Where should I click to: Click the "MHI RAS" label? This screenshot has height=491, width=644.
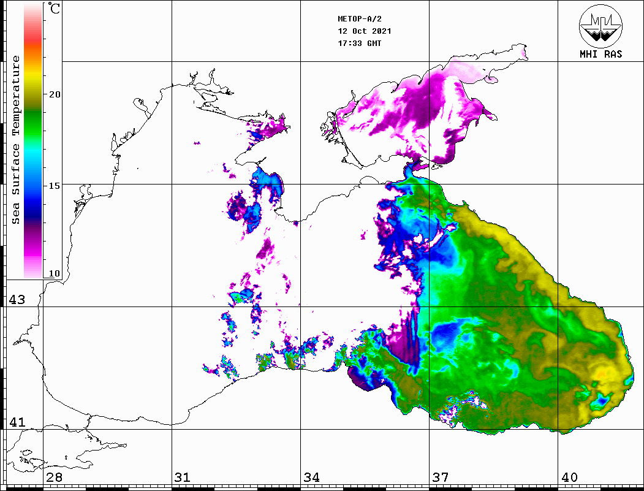pos(600,54)
